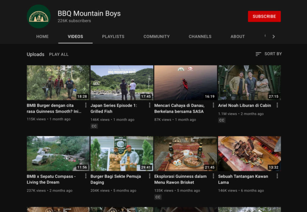Play the 27:15 cabin trio thumbnail
The height and width of the screenshot is (212, 307).
[x=249, y=83]
